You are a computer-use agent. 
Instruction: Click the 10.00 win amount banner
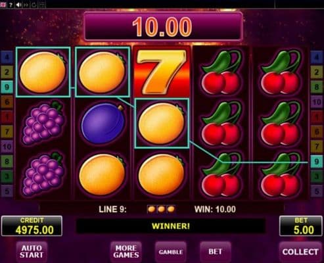pos(163,27)
